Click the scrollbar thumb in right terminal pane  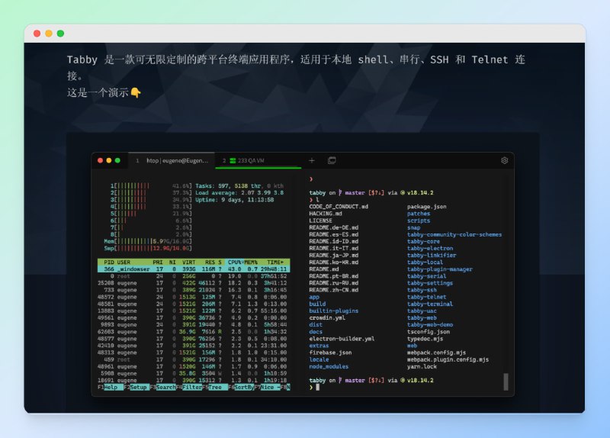(506, 382)
